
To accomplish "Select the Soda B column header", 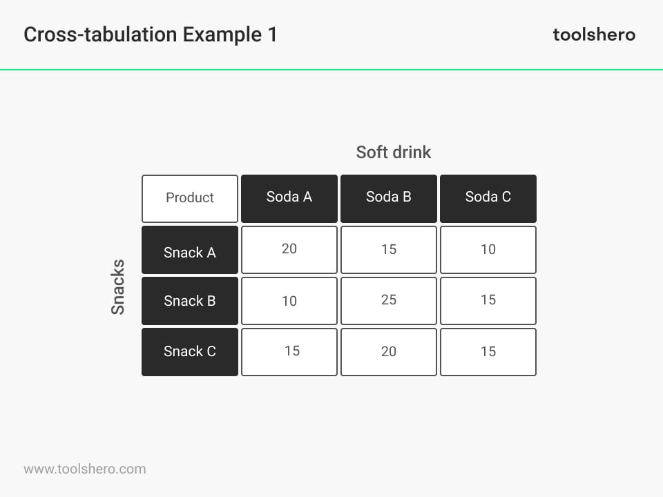I will (389, 198).
